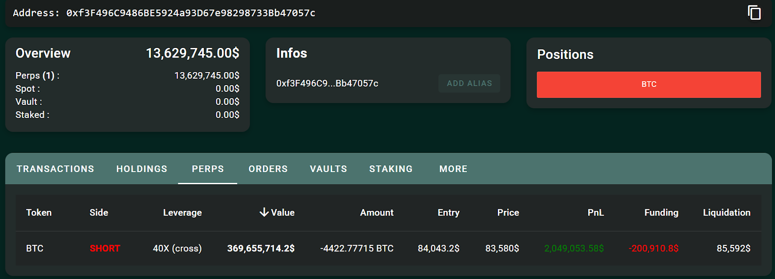Screen dimensions: 775x279
Task: Sort by the Side column header
Action: (99, 213)
